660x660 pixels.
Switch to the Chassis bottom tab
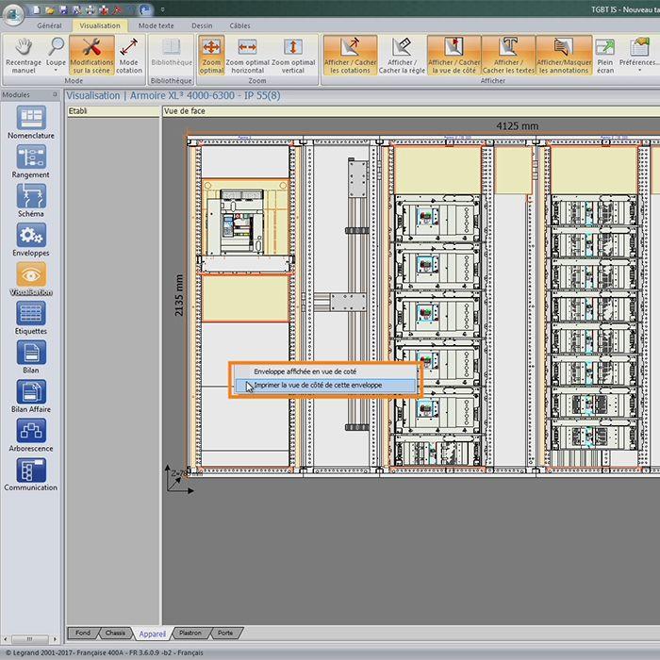(115, 633)
